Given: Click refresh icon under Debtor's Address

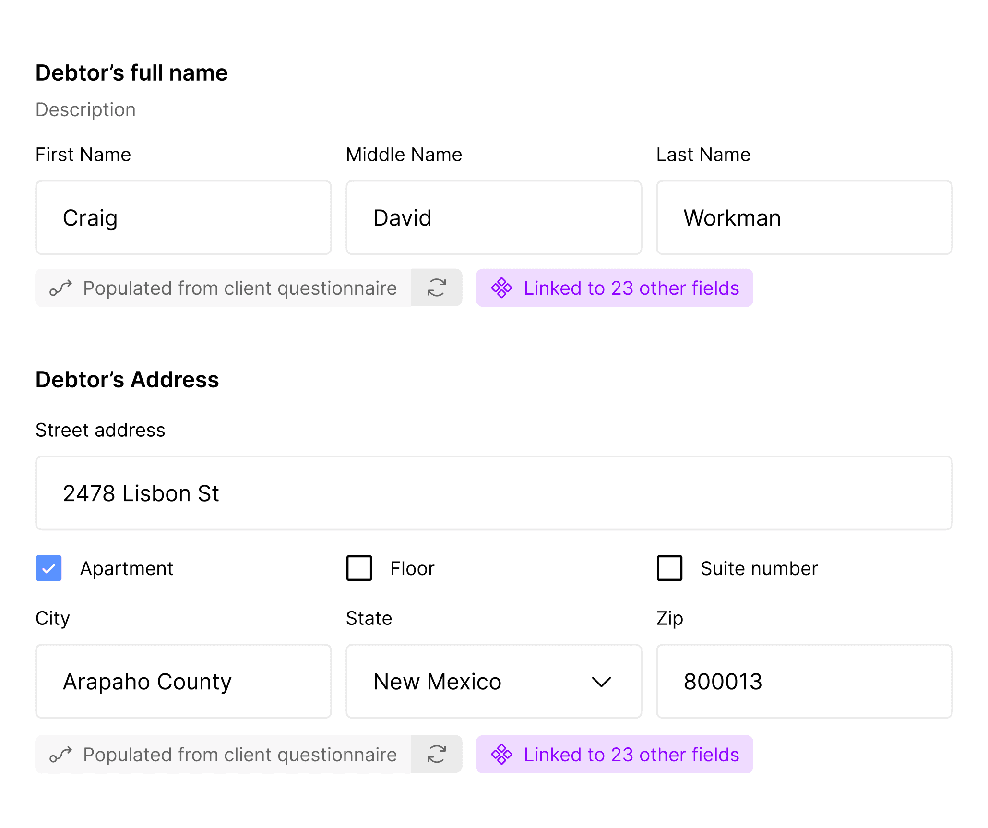Looking at the screenshot, I should (436, 754).
